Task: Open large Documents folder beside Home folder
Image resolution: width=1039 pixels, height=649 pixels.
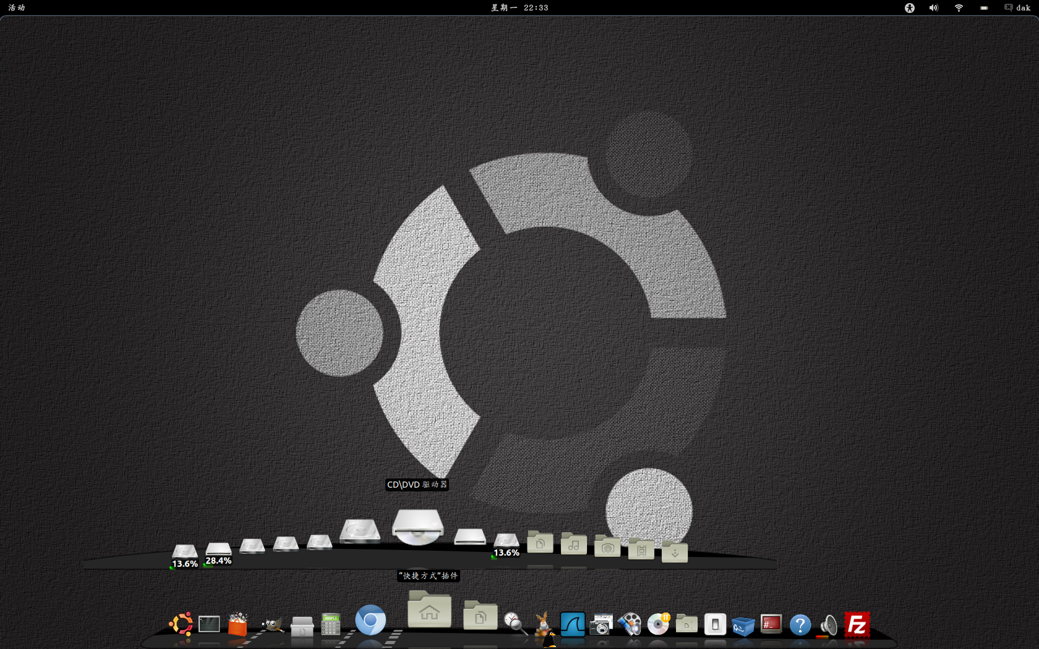Action: click(481, 615)
